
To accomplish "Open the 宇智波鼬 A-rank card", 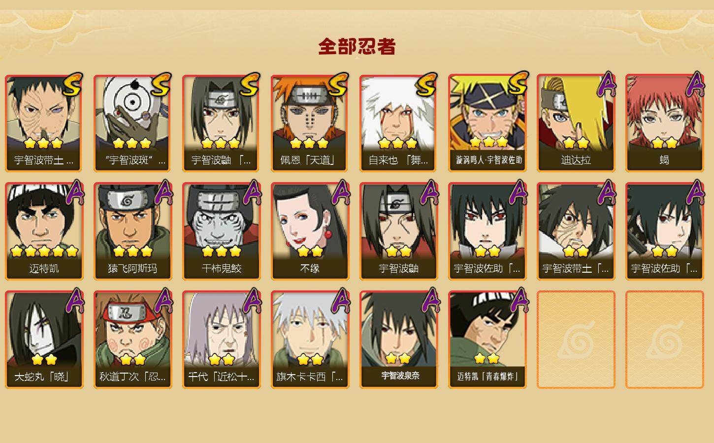I will (398, 231).
